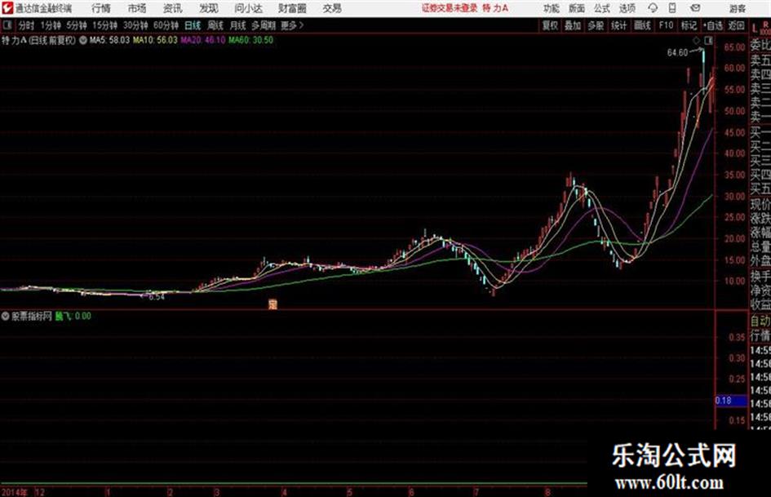This screenshot has height=497, width=771.
Task: Open the 问小达 menu
Action: click(248, 8)
